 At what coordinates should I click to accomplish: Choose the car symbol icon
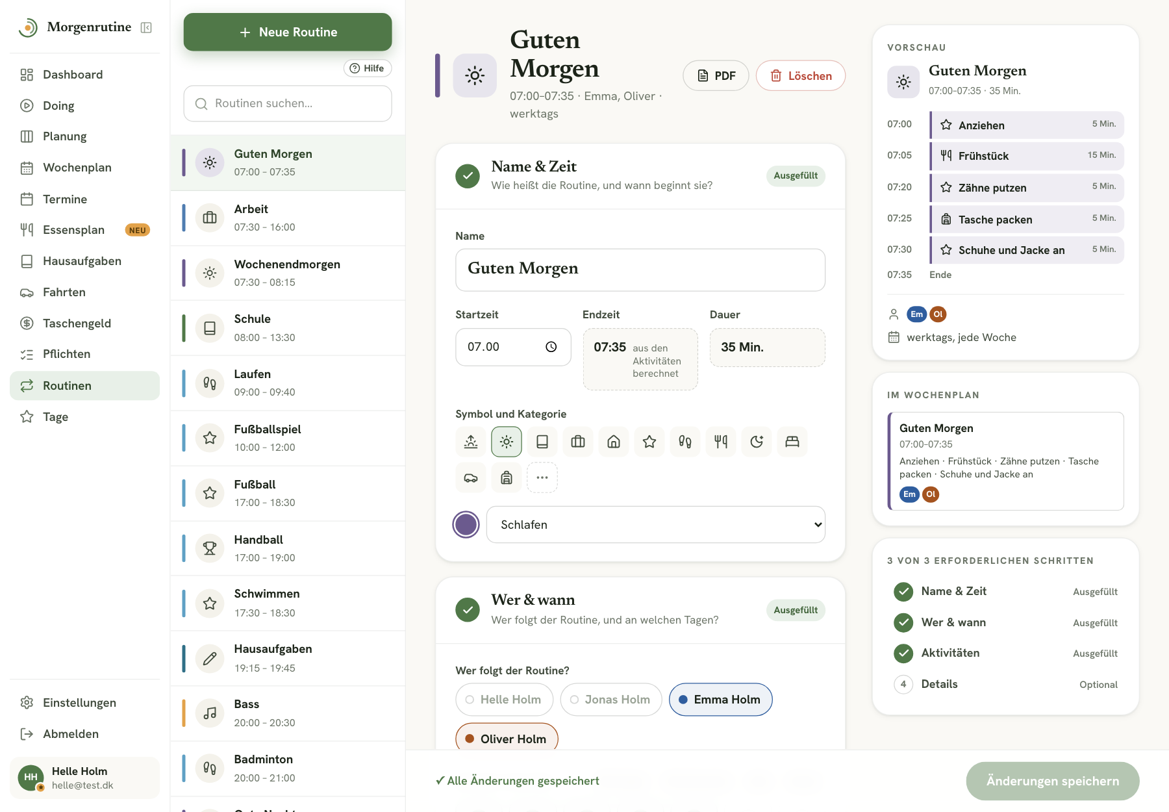pyautogui.click(x=471, y=478)
